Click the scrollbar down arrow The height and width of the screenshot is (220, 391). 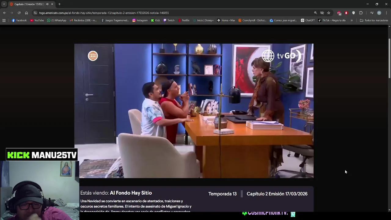click(x=389, y=210)
